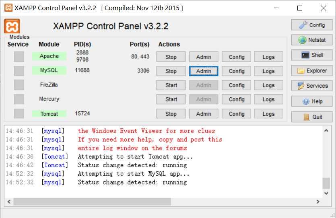Screen dimensions: 336x218
Task: Click Quit to exit XAMPP
Action: [x=312, y=117]
